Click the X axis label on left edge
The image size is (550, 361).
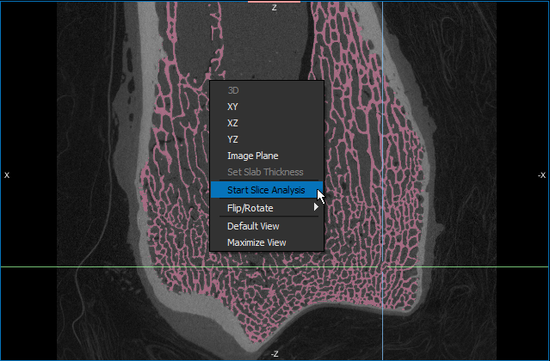click(7, 174)
